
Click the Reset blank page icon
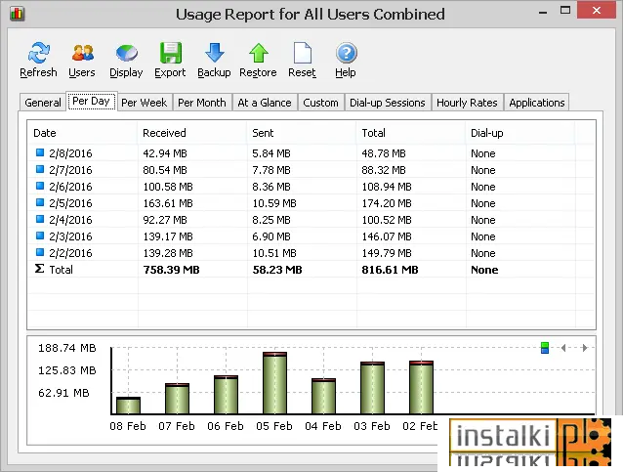pyautogui.click(x=303, y=53)
